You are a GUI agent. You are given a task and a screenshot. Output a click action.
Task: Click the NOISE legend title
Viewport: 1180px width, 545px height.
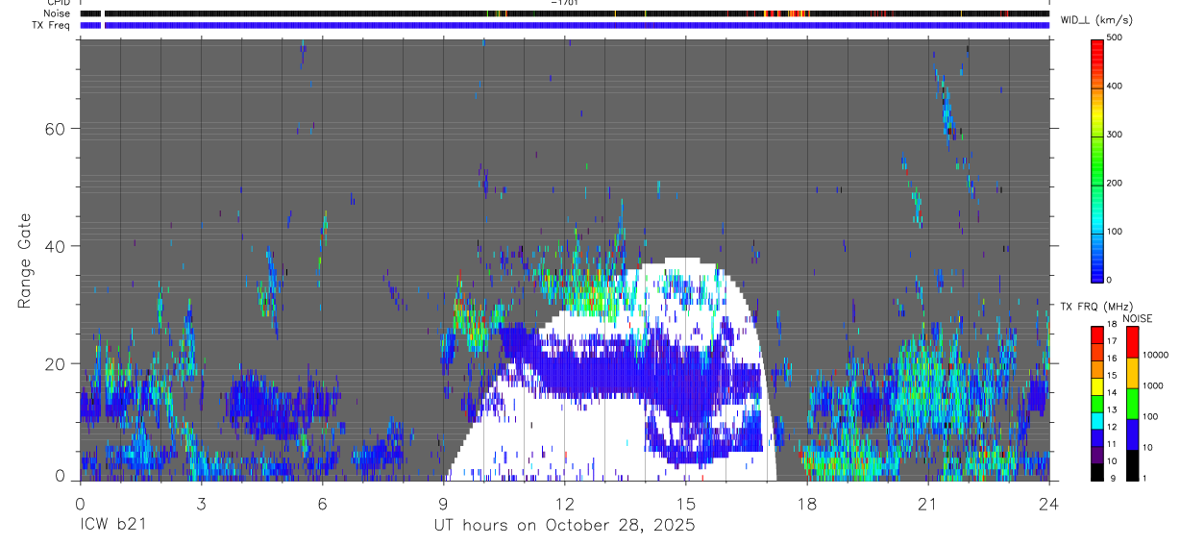pos(1139,318)
